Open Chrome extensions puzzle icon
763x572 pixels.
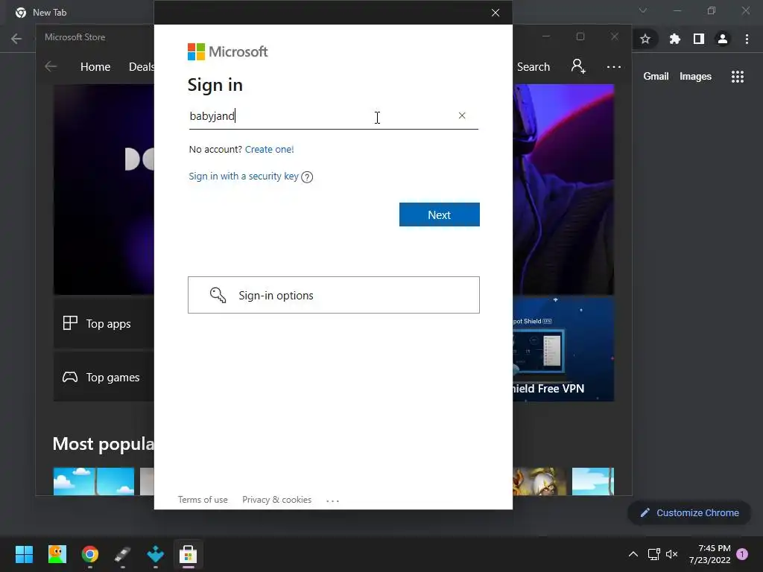[674, 39]
